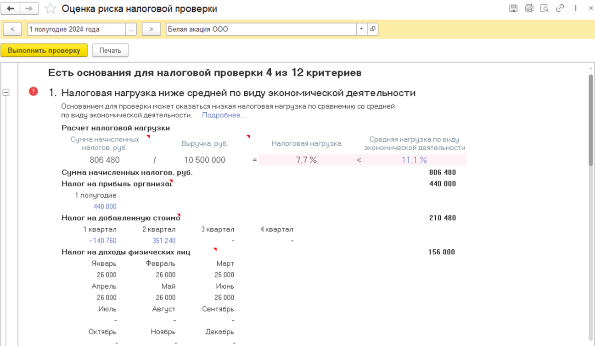Add page to favorites with star

pyautogui.click(x=50, y=9)
